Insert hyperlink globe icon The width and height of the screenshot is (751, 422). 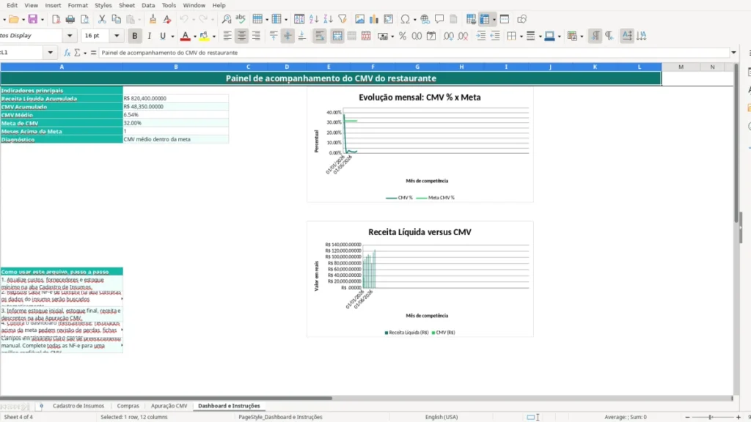[x=425, y=19]
